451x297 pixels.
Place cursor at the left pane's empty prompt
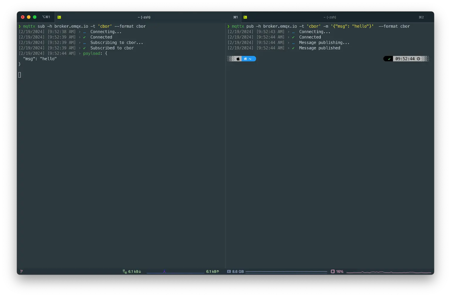coord(20,75)
